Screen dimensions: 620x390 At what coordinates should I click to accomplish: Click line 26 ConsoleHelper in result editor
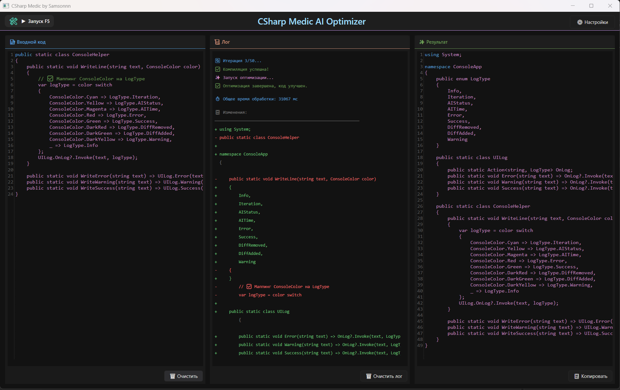(x=511, y=206)
